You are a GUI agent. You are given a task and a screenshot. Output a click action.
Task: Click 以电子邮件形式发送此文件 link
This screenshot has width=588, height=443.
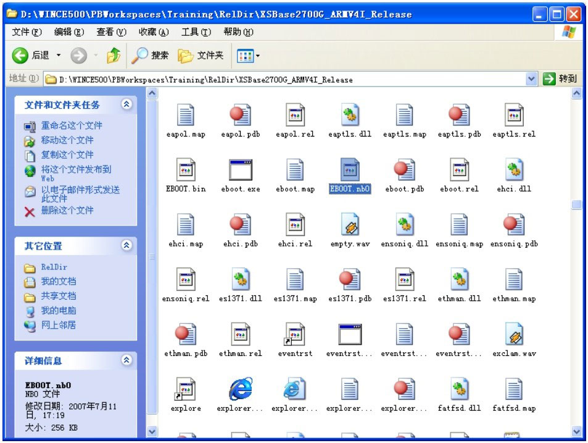(x=80, y=194)
